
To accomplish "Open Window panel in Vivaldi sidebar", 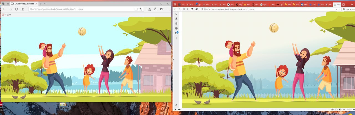I will pos(176,33).
